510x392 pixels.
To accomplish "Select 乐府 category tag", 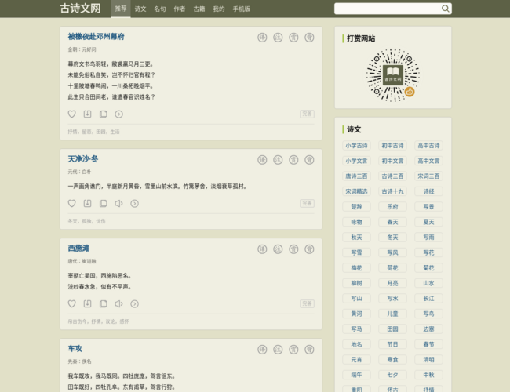I will click(392, 207).
